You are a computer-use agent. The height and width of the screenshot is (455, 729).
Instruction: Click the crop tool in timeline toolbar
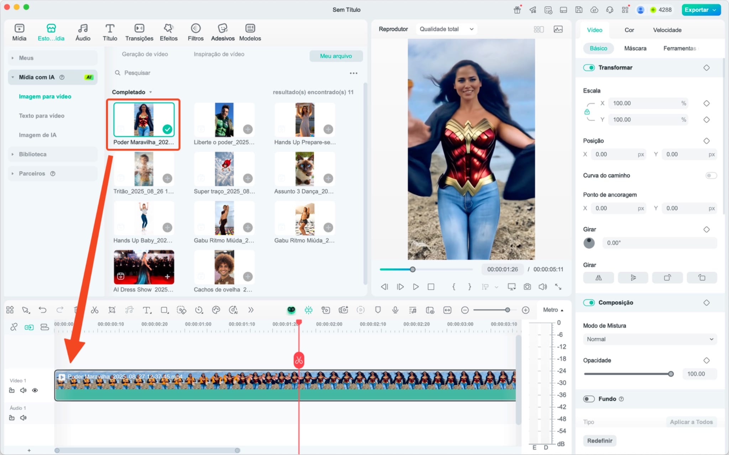click(112, 310)
